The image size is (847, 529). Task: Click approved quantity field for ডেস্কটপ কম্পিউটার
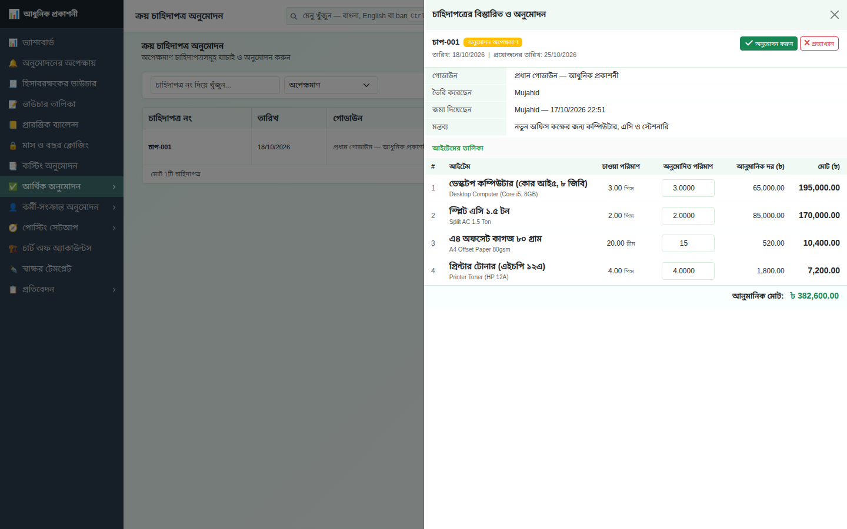[688, 188]
